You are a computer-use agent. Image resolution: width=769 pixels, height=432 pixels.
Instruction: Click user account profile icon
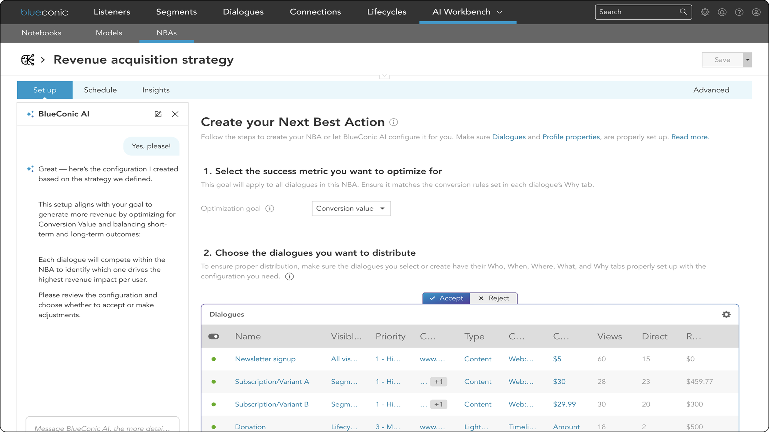tap(756, 12)
